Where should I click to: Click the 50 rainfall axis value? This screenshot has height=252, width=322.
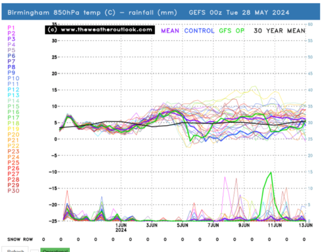pyautogui.click(x=310, y=57)
